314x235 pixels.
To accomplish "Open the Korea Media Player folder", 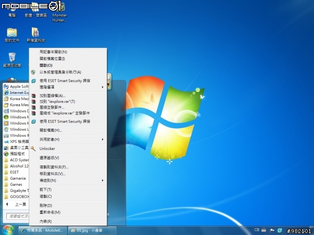I will tap(16, 99).
